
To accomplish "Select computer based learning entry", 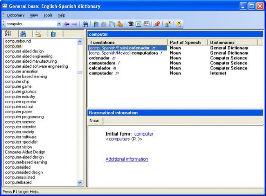I will 26,76.
